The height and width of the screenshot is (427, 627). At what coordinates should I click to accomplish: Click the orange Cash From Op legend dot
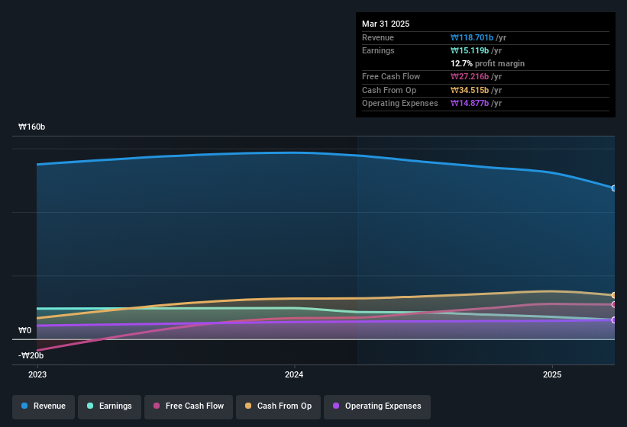[x=248, y=406]
